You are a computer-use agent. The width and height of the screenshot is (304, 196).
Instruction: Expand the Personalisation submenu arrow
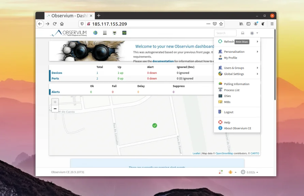[x=257, y=52]
